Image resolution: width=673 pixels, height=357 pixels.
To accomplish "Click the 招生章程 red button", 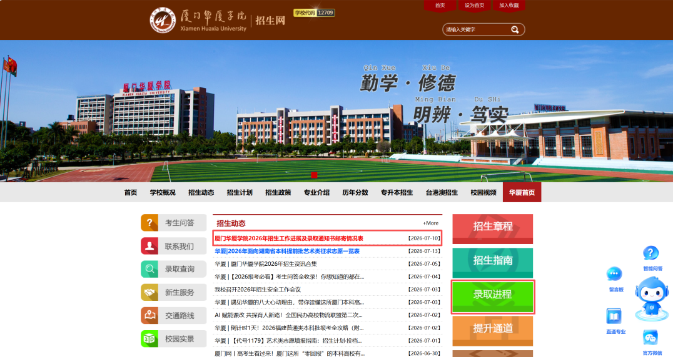I will 493,229.
